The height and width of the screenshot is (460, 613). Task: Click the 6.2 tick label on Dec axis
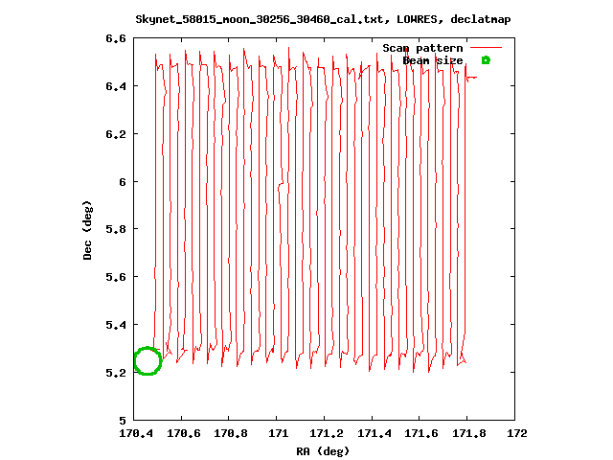[116, 134]
